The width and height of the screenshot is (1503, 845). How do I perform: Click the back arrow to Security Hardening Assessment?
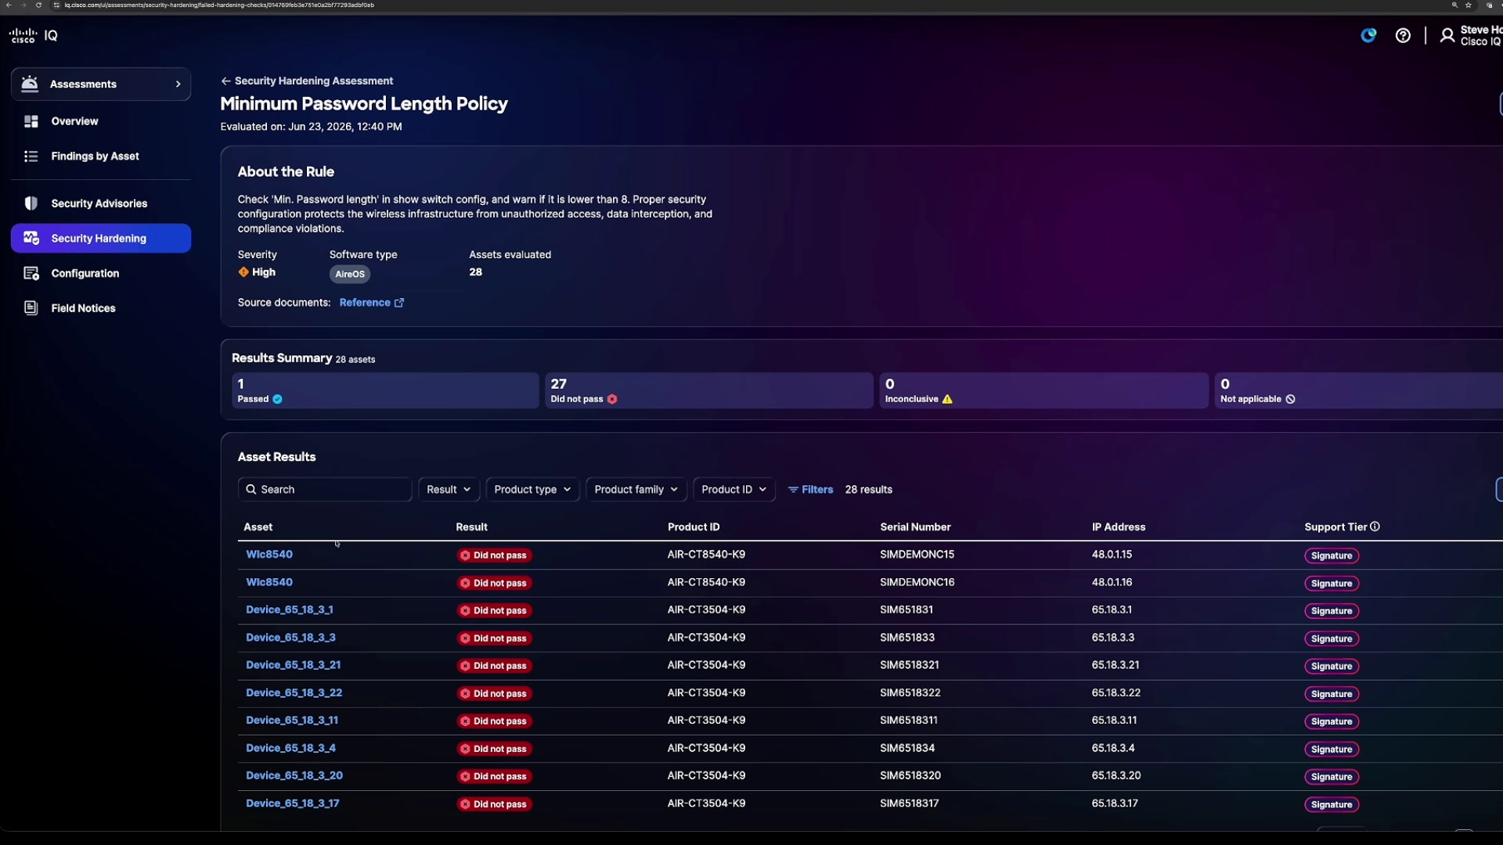[x=225, y=81]
